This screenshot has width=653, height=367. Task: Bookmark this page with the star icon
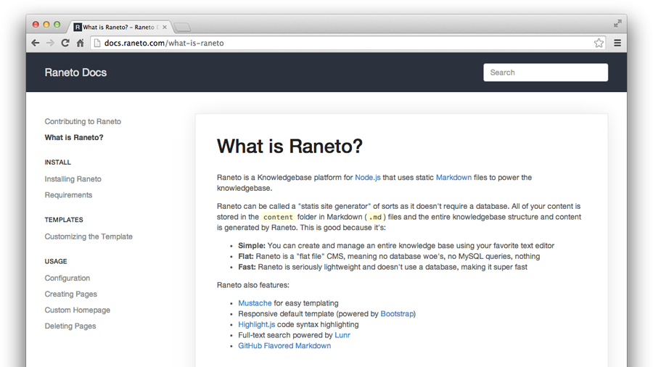(599, 43)
